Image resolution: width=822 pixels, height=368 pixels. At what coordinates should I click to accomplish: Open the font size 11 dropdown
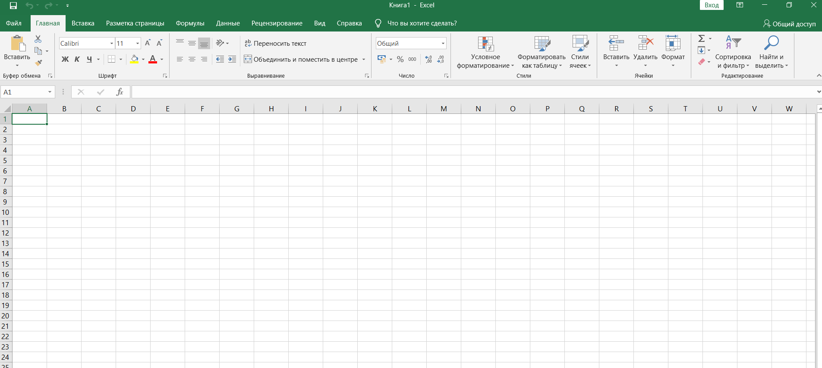[138, 43]
